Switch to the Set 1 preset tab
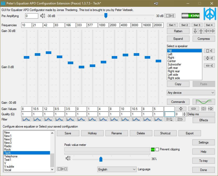This screenshot has height=176, width=218. pyautogui.click(x=172, y=25)
